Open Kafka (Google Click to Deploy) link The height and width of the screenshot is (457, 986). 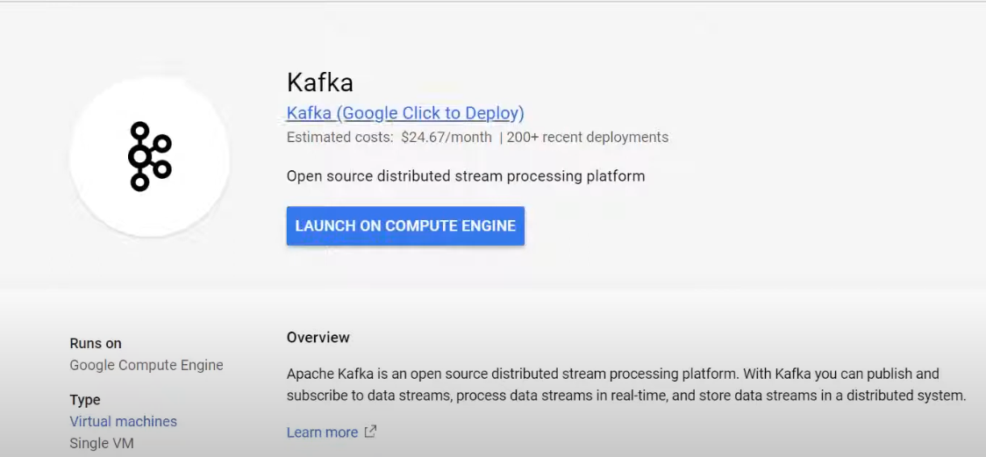(x=405, y=113)
